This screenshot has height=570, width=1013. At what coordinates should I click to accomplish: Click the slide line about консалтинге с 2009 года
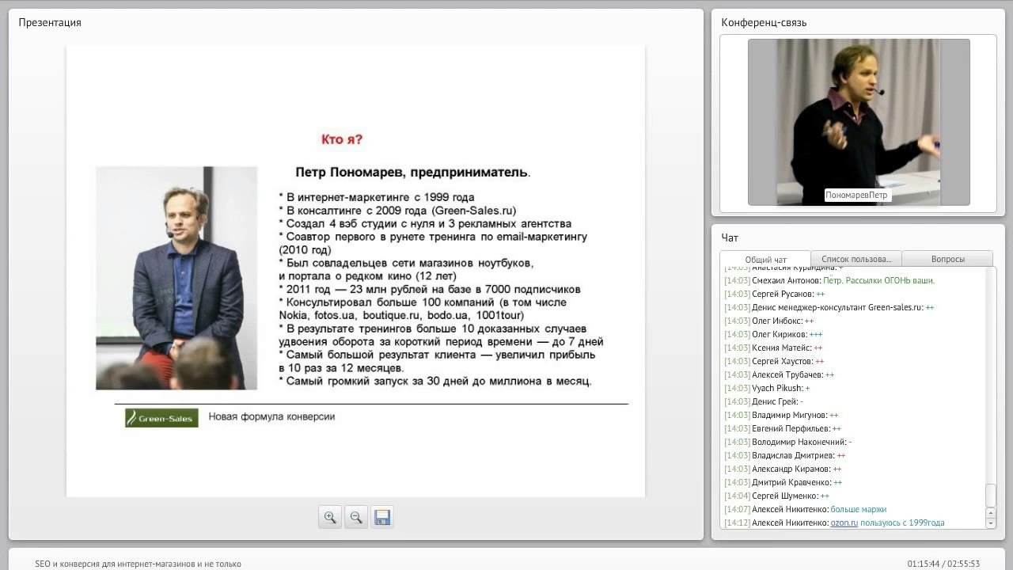[397, 211]
